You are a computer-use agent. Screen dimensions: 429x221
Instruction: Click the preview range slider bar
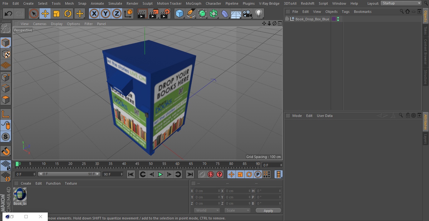pos(69,174)
